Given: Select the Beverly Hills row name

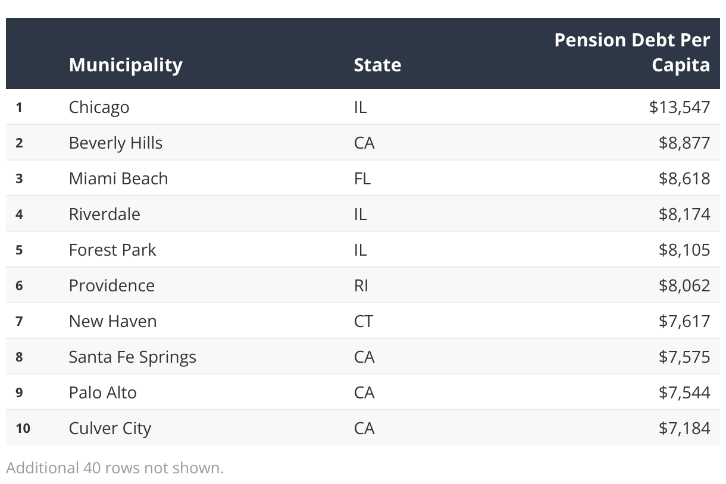Looking at the screenshot, I should coord(115,143).
